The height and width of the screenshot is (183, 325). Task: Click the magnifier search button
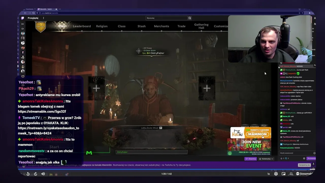click(x=190, y=18)
